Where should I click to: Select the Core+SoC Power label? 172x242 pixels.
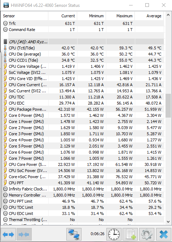pyautogui.click(x=27, y=177)
